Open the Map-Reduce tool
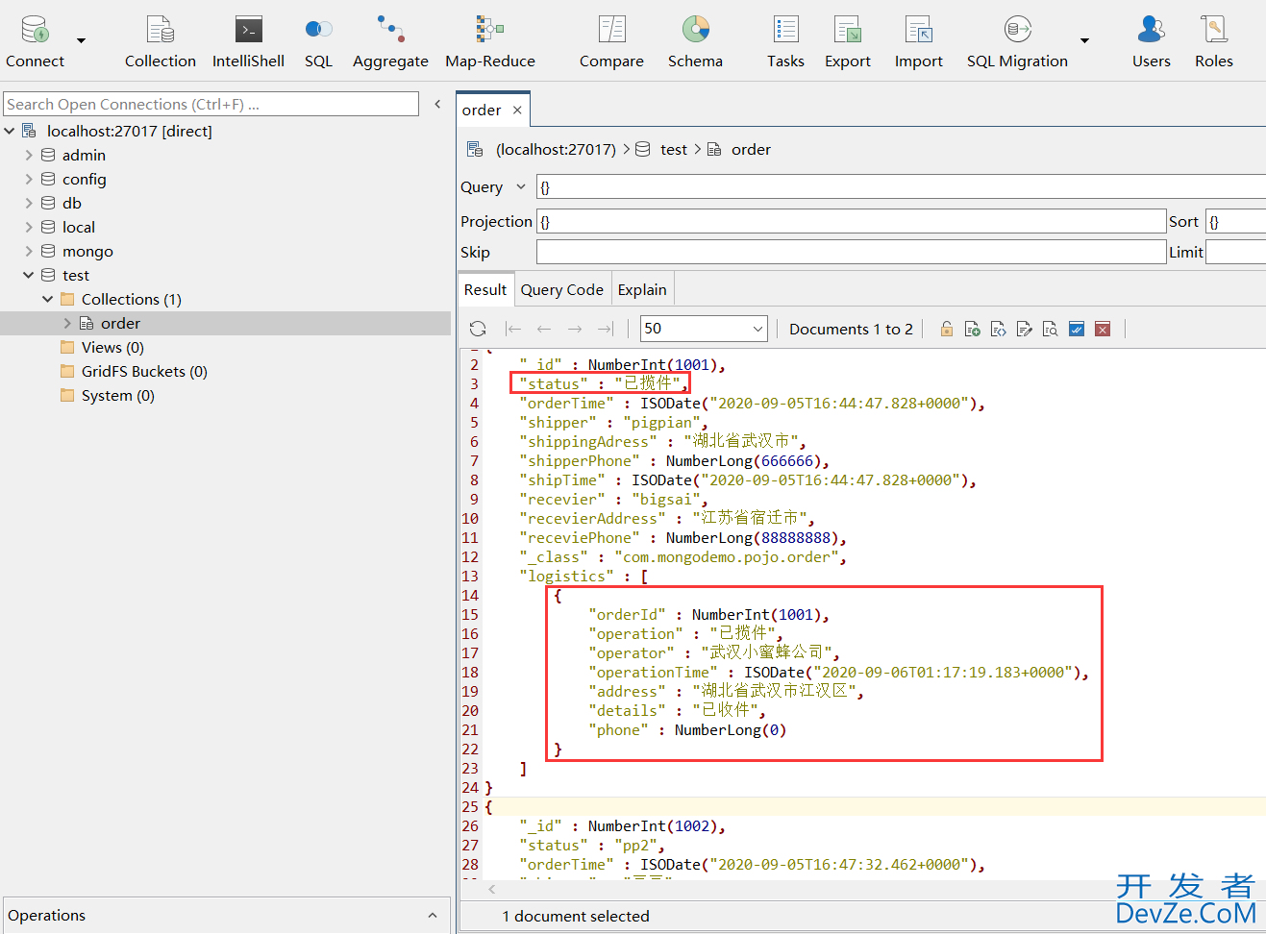The height and width of the screenshot is (934, 1266). (490, 42)
